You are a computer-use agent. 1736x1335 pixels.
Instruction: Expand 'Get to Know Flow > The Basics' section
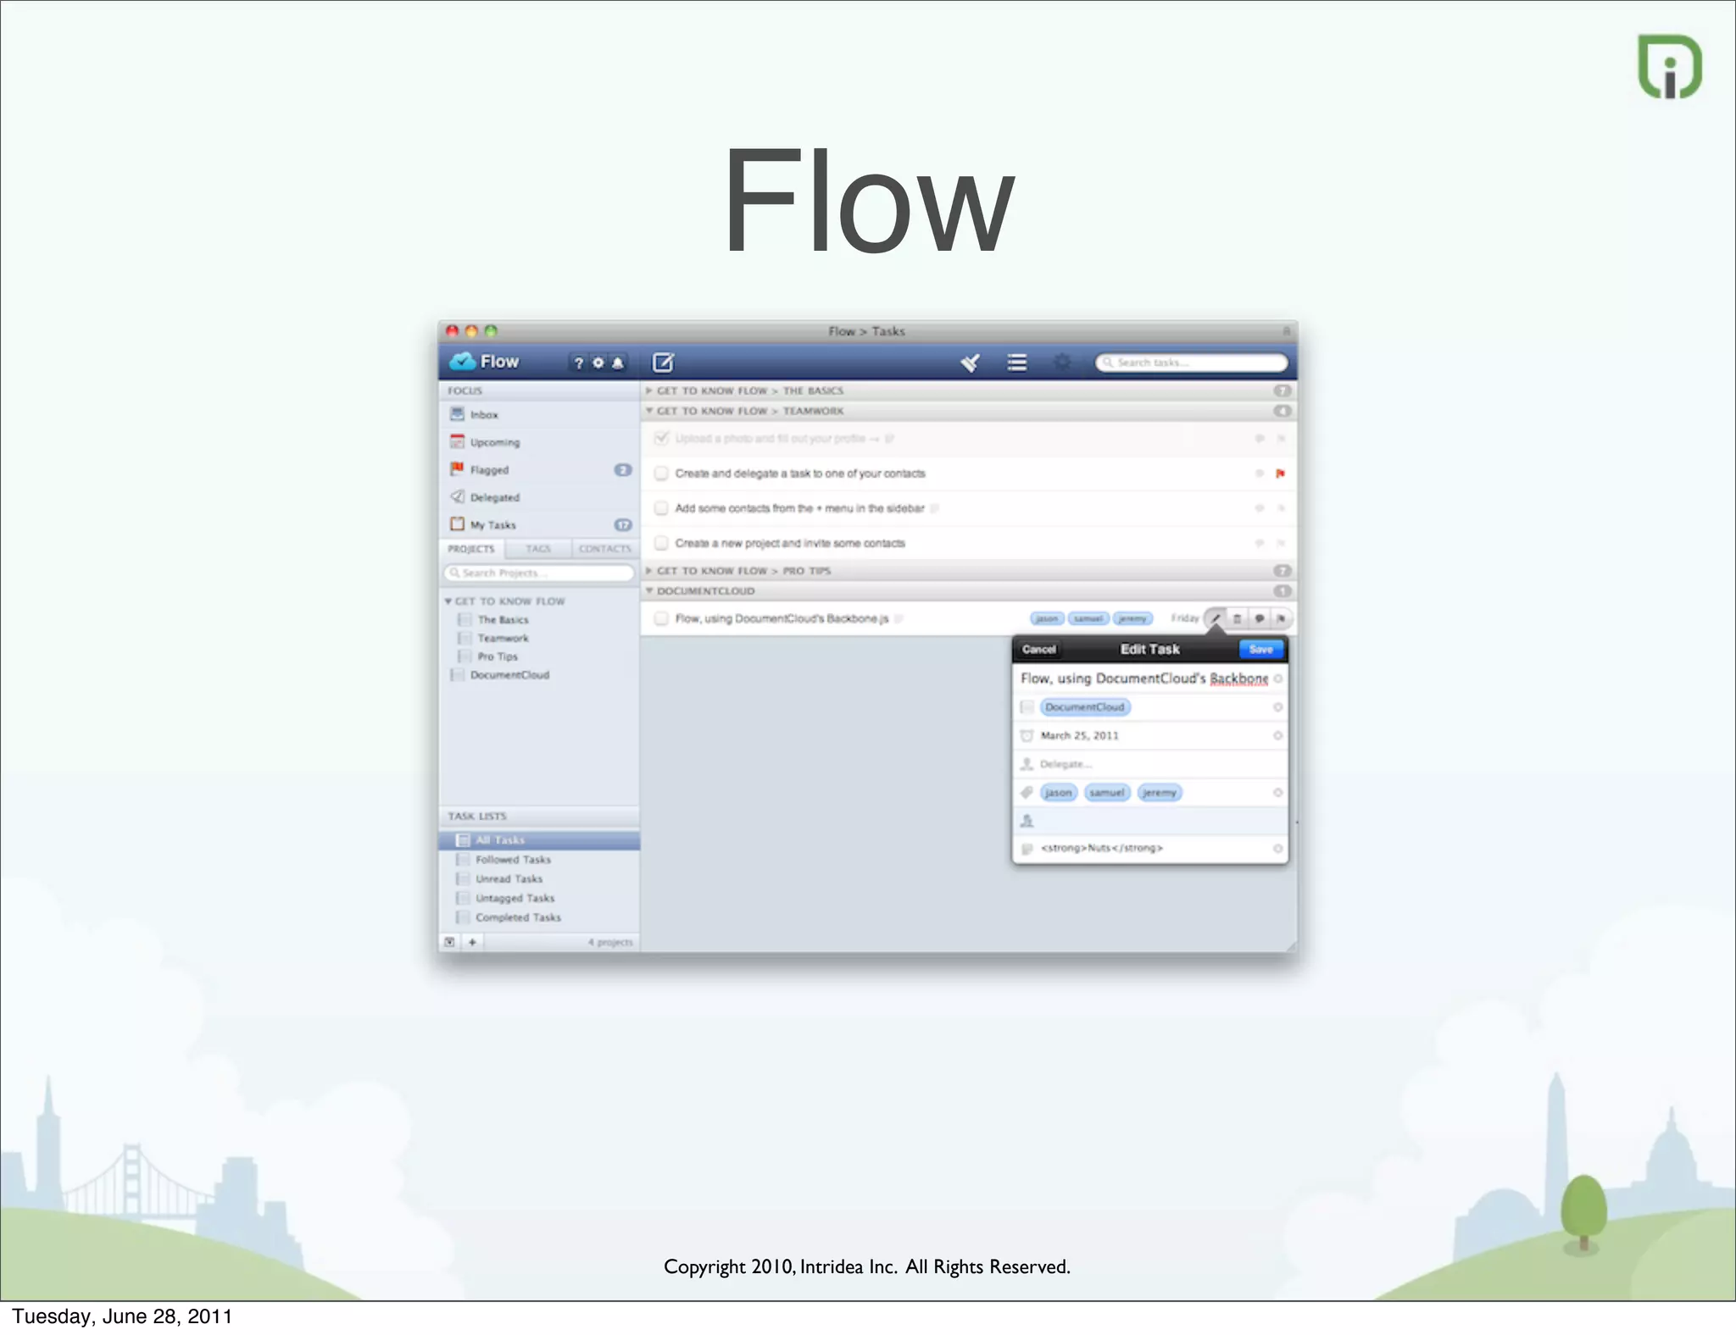click(x=649, y=391)
